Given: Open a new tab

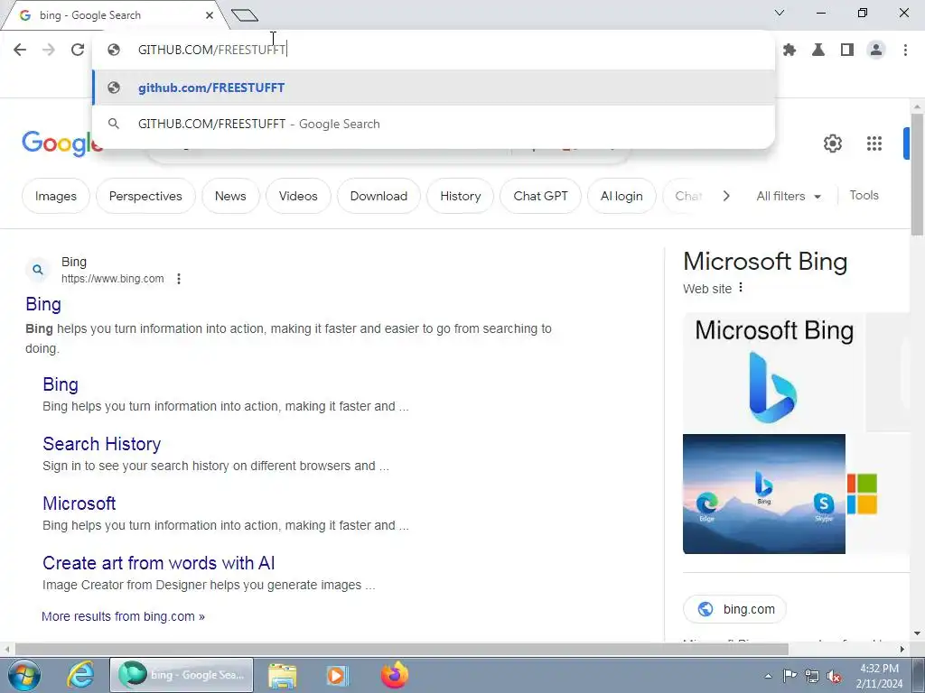Looking at the screenshot, I should (245, 15).
